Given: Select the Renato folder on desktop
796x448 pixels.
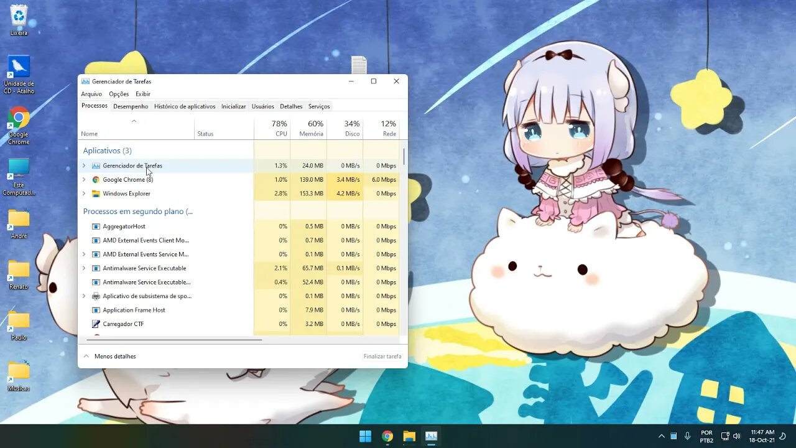Looking at the screenshot, I should (x=19, y=275).
